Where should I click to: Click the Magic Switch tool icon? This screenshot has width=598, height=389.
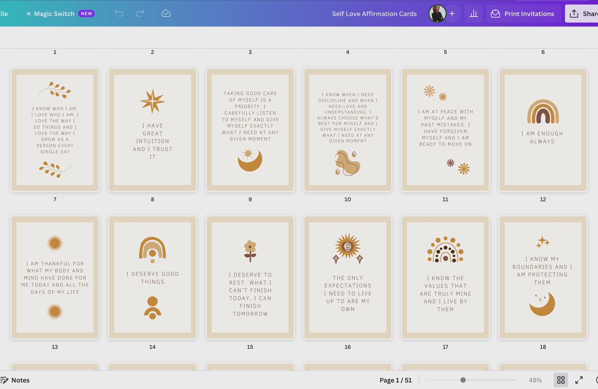pos(28,13)
